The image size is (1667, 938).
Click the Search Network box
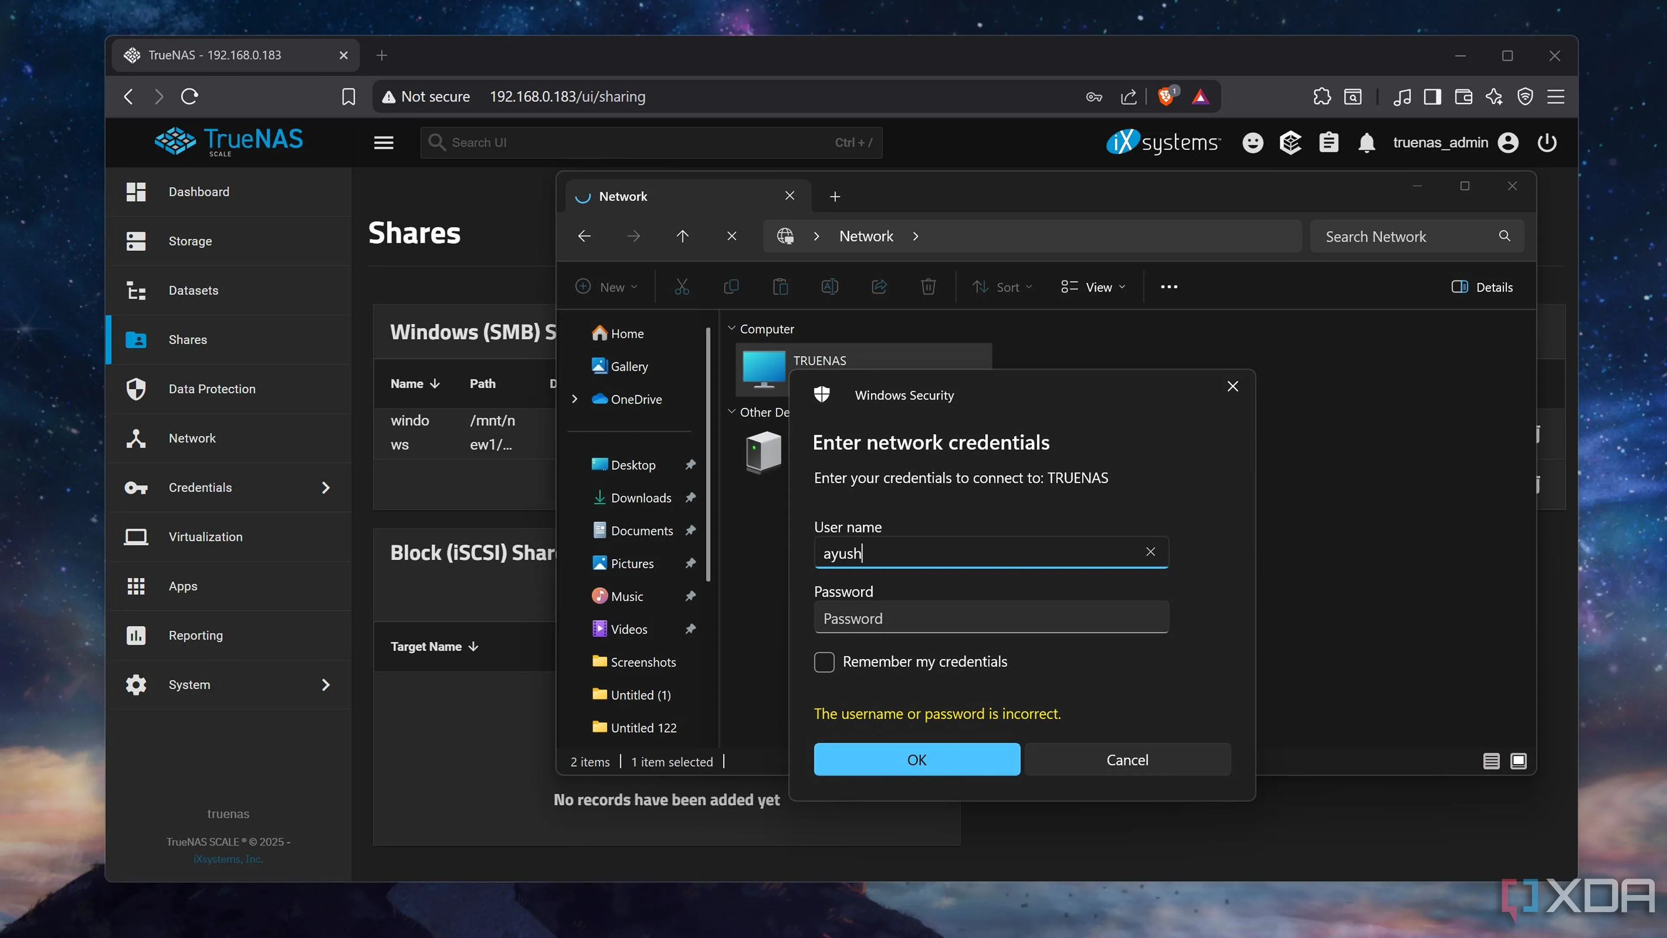coord(1417,236)
